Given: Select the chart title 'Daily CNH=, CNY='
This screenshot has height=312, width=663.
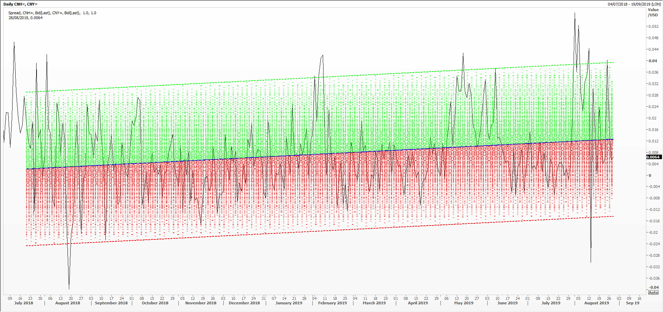Looking at the screenshot, I should 20,4.
